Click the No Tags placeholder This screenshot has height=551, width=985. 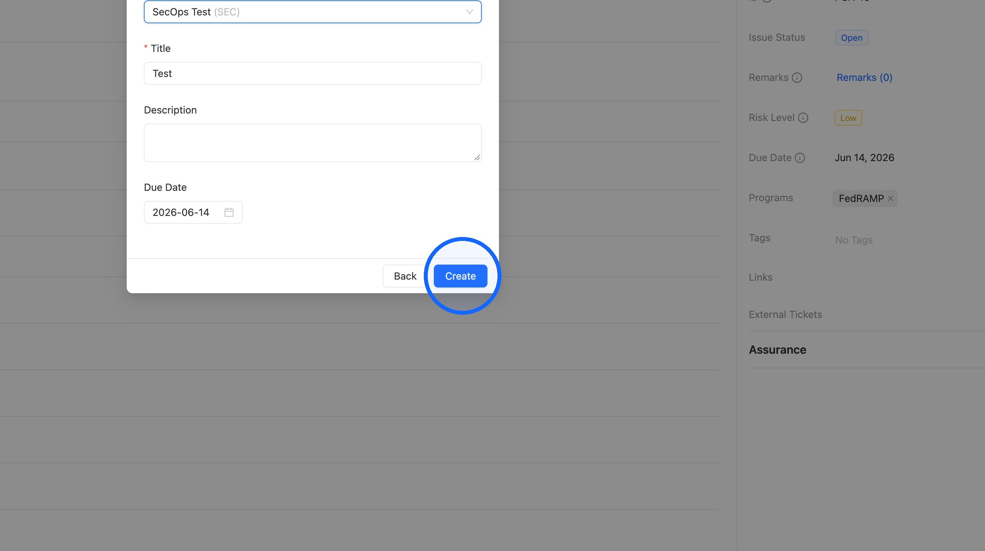tap(854, 240)
